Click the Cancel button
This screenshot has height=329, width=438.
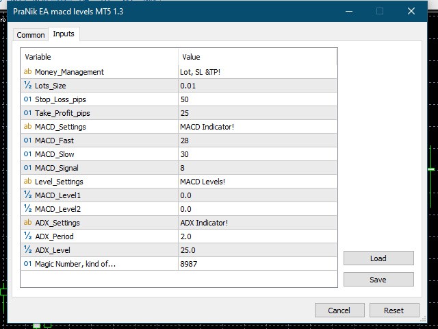[x=339, y=310]
